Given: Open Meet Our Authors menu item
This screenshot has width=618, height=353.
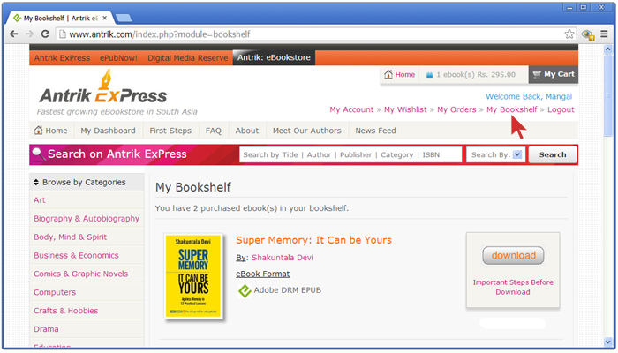Looking at the screenshot, I should point(307,131).
